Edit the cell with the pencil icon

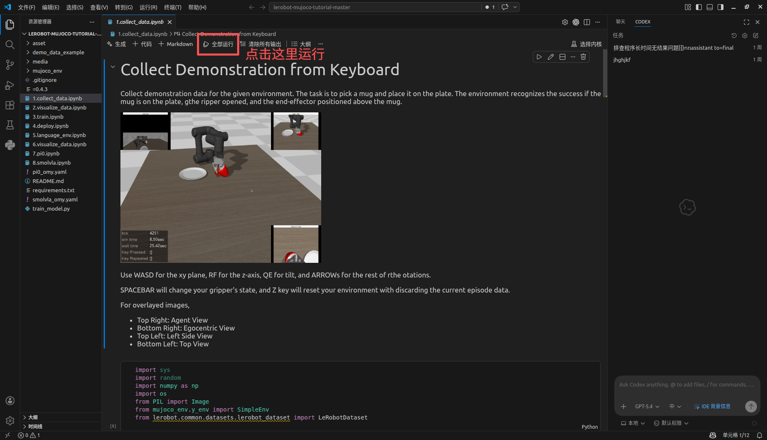point(551,57)
